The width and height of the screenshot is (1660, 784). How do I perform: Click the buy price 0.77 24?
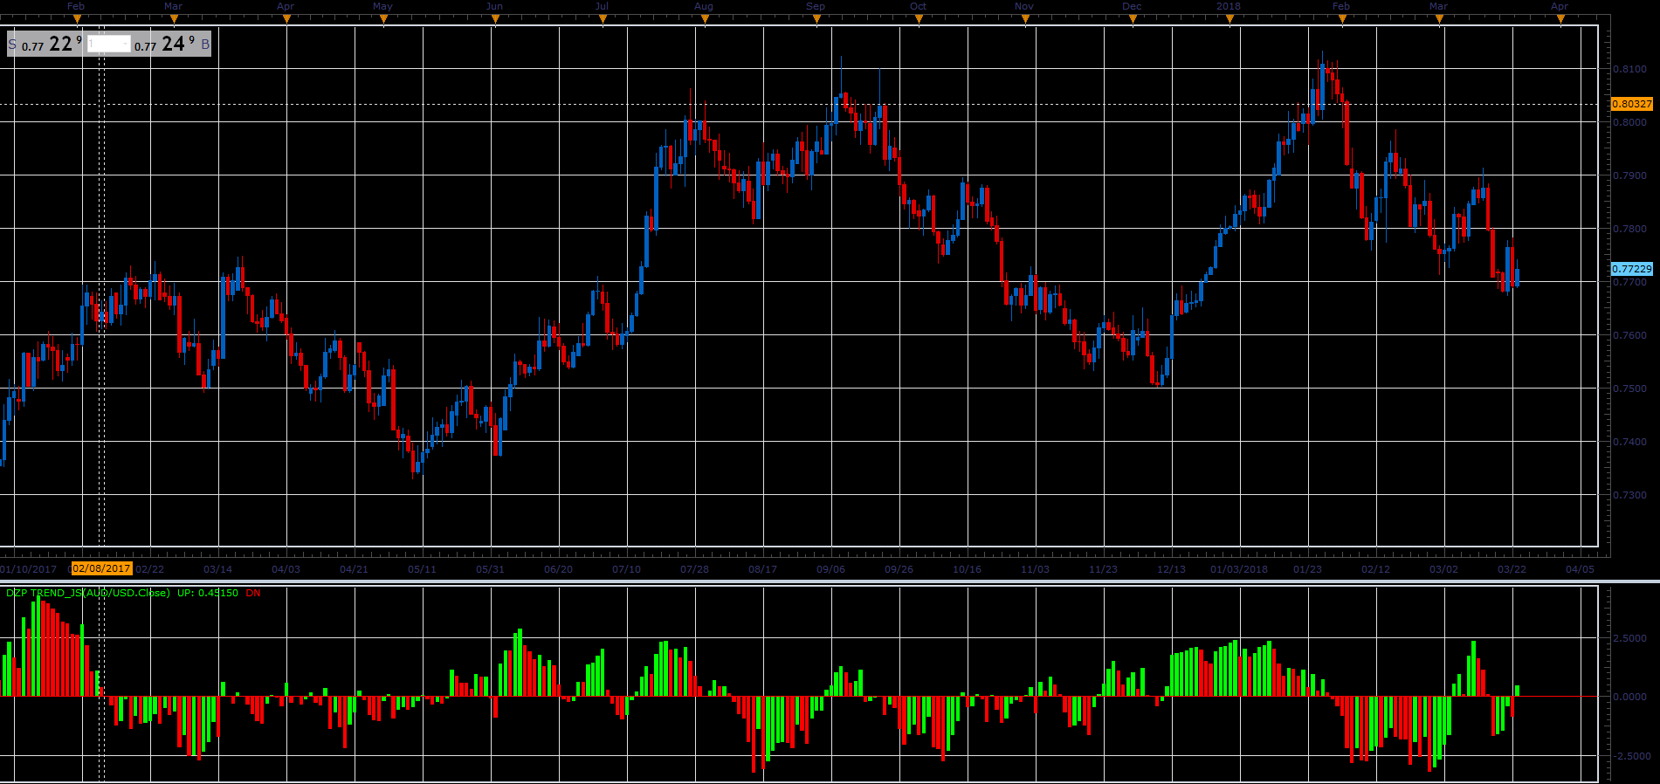tap(164, 44)
